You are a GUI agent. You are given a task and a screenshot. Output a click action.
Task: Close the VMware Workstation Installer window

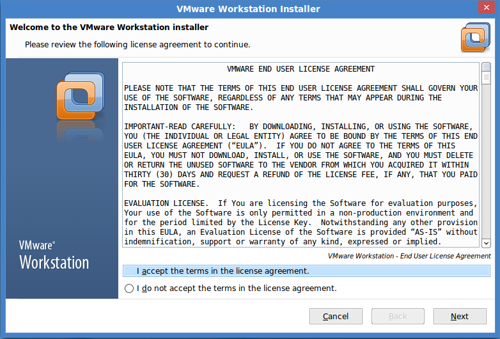pyautogui.click(x=487, y=7)
